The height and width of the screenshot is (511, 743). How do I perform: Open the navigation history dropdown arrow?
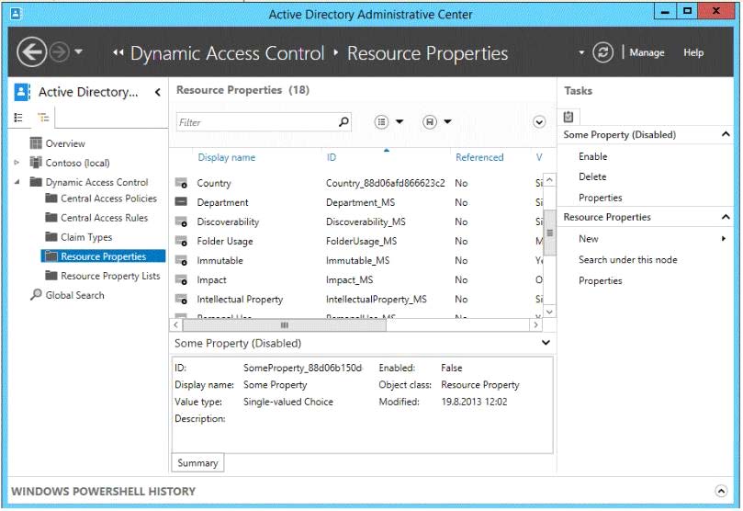(79, 51)
